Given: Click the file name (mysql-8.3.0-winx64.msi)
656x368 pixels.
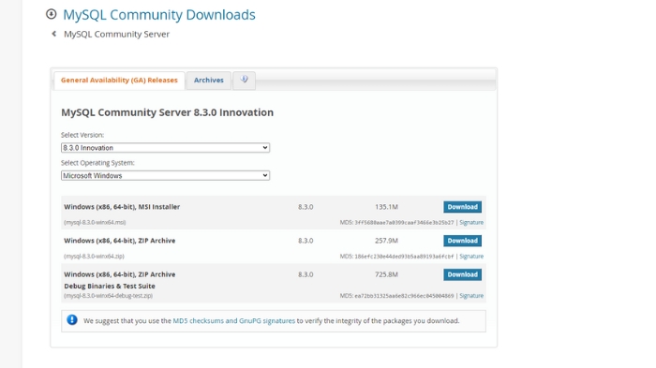Looking at the screenshot, I should click(x=95, y=223).
